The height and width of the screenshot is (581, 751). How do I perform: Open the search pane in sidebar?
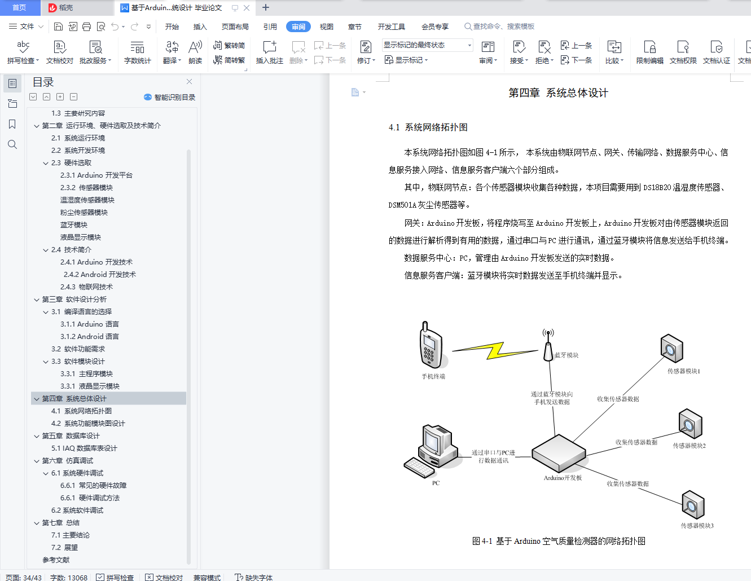click(x=12, y=144)
